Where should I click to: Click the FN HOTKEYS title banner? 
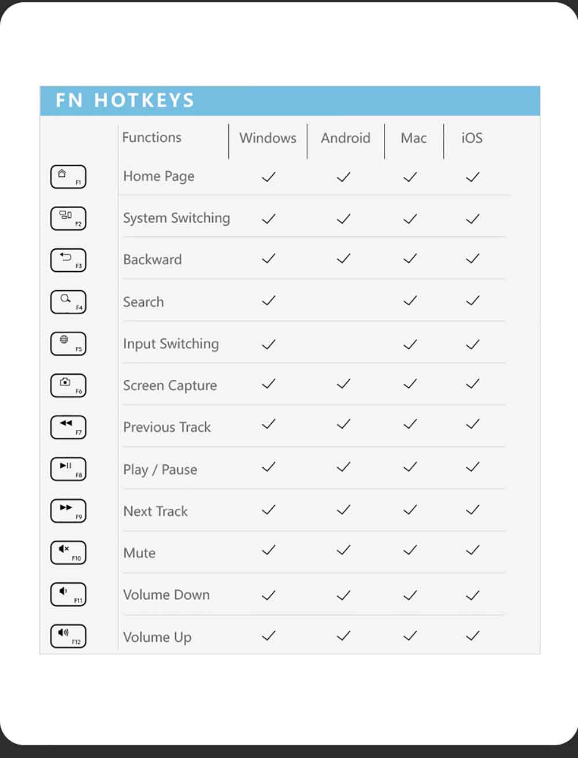click(290, 101)
